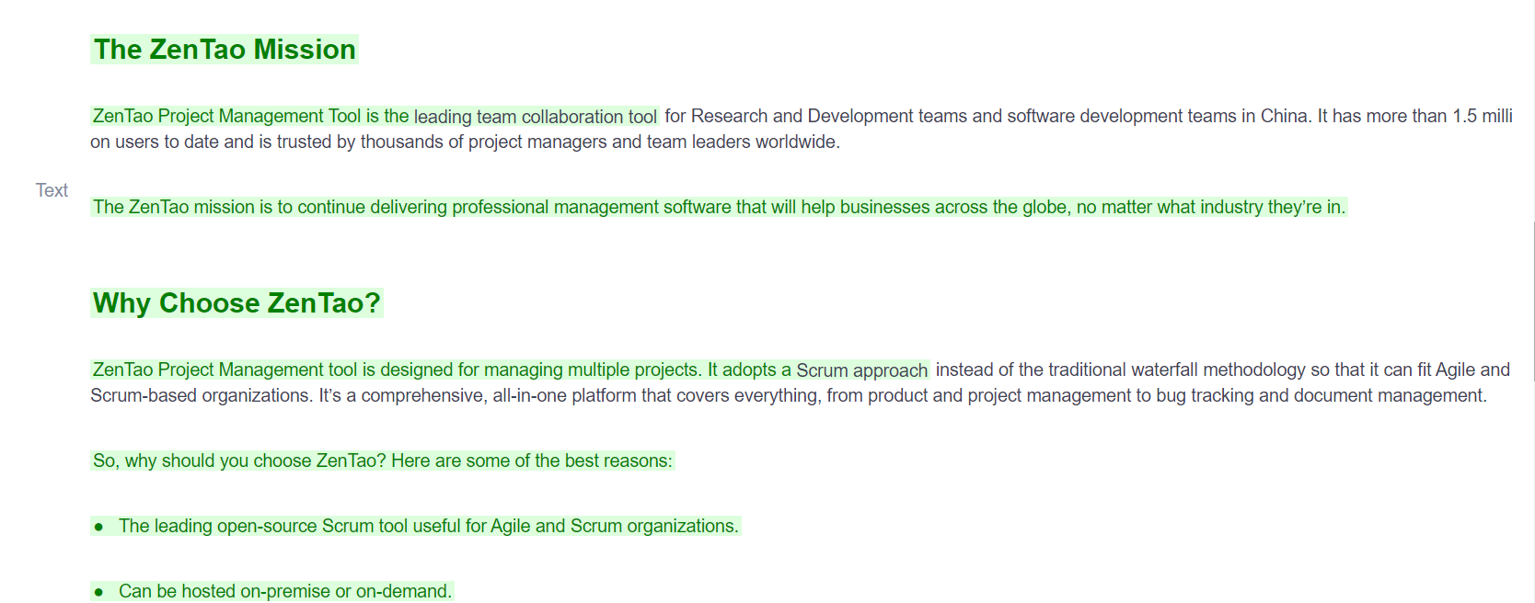Click the "Why Choose ZenTao?" heading
1535x603 pixels.
237,303
